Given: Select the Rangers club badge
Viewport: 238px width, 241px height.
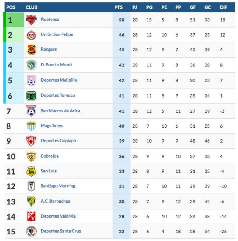Looking at the screenshot, I should pos(32,50).
